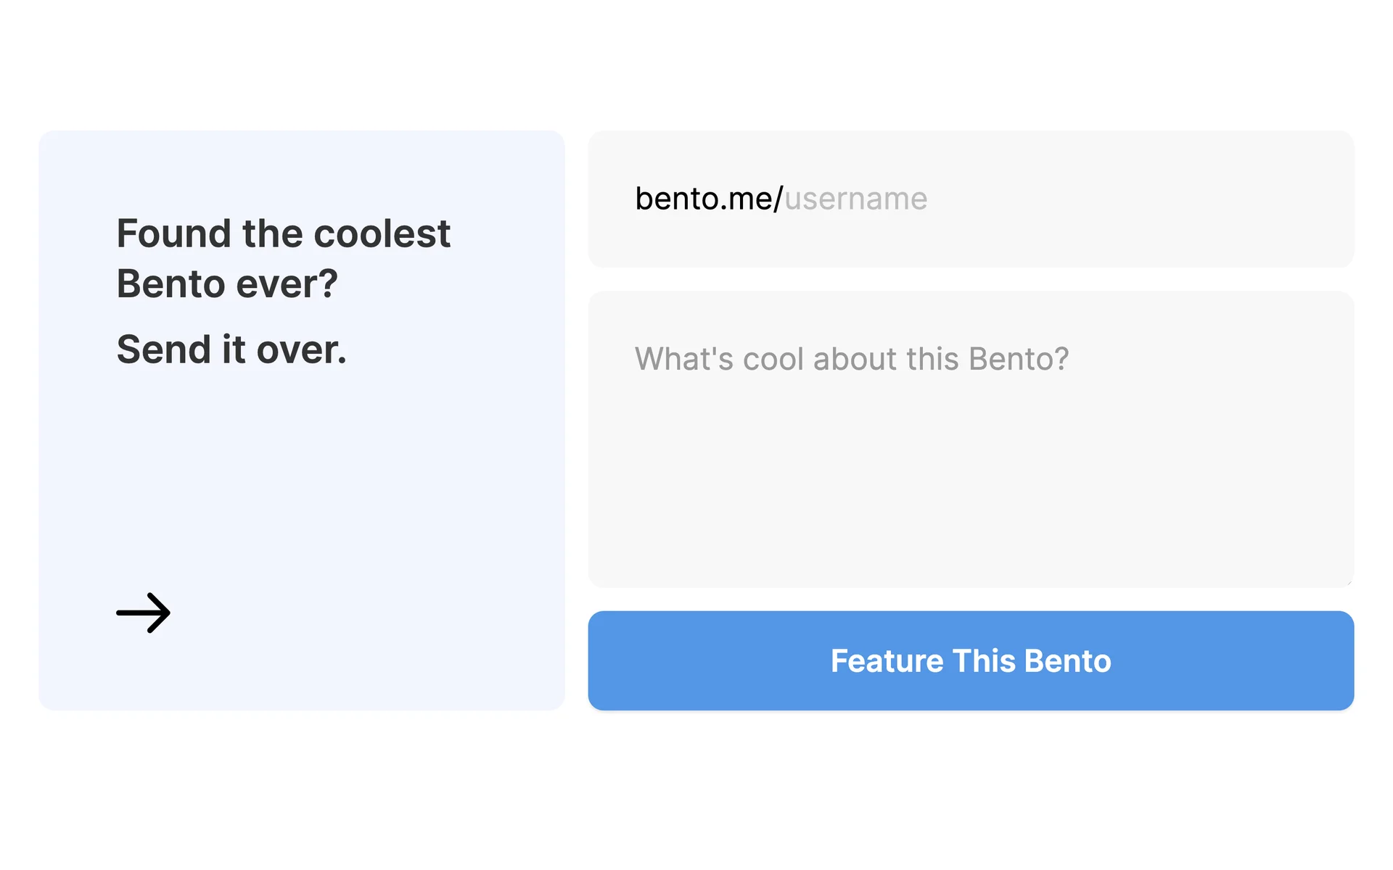Click the empty right side of the username field
1393x870 pixels.
pyautogui.click(x=1197, y=199)
